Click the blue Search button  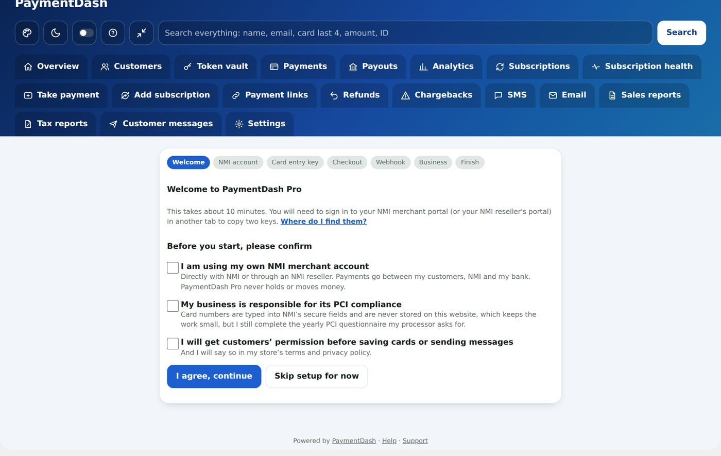pos(681,33)
